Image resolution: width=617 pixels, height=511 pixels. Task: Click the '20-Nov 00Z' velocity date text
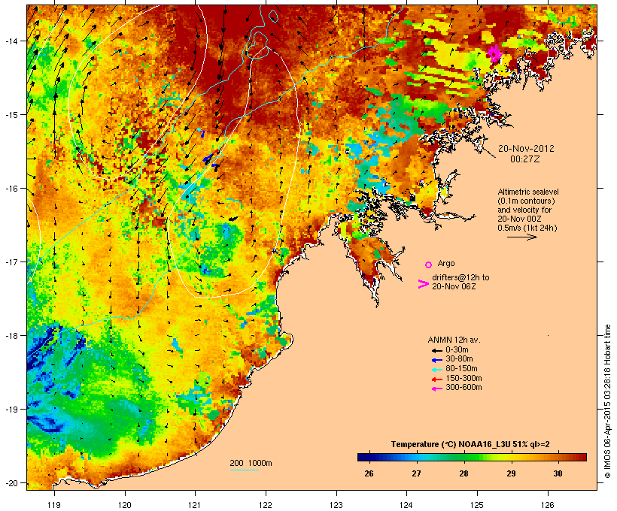coord(519,219)
